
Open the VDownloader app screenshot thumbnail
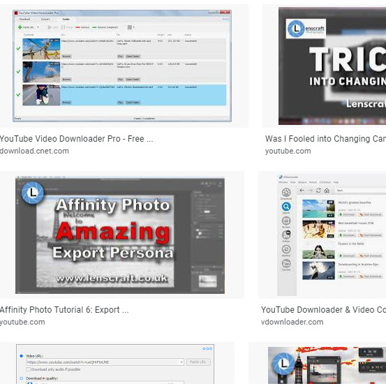coord(332,235)
